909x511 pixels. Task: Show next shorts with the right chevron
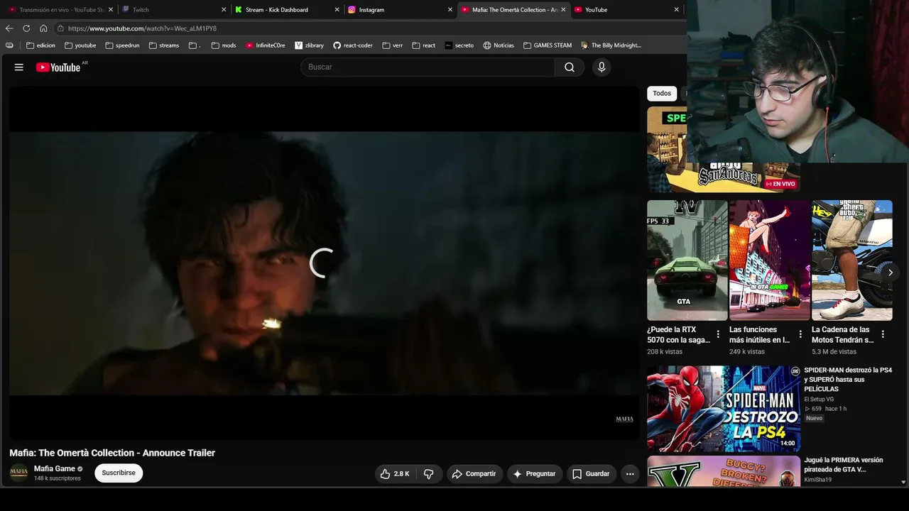[x=890, y=273]
